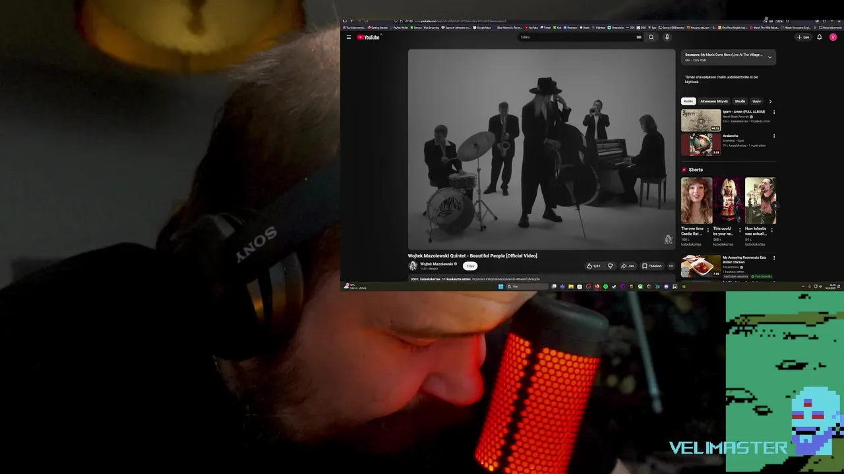The image size is (844, 474).
Task: Go to the YouTube home logo
Action: pyautogui.click(x=369, y=37)
